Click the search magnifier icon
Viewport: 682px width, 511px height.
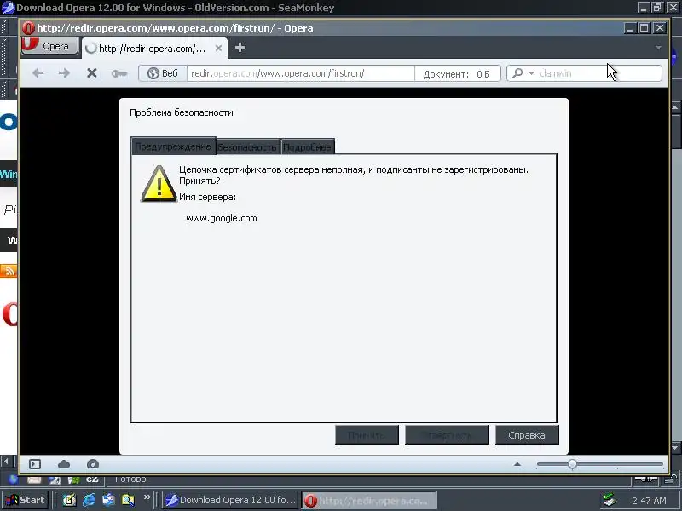[x=517, y=73]
